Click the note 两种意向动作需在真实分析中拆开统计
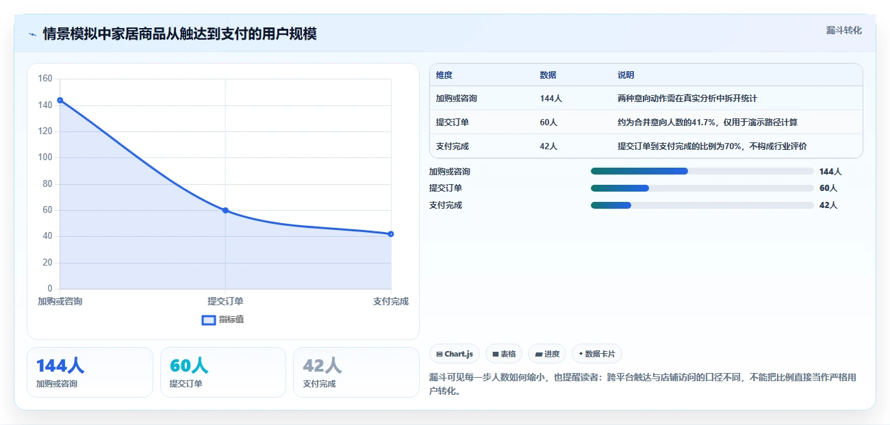Viewport: 890px width, 425px height. coord(687,99)
